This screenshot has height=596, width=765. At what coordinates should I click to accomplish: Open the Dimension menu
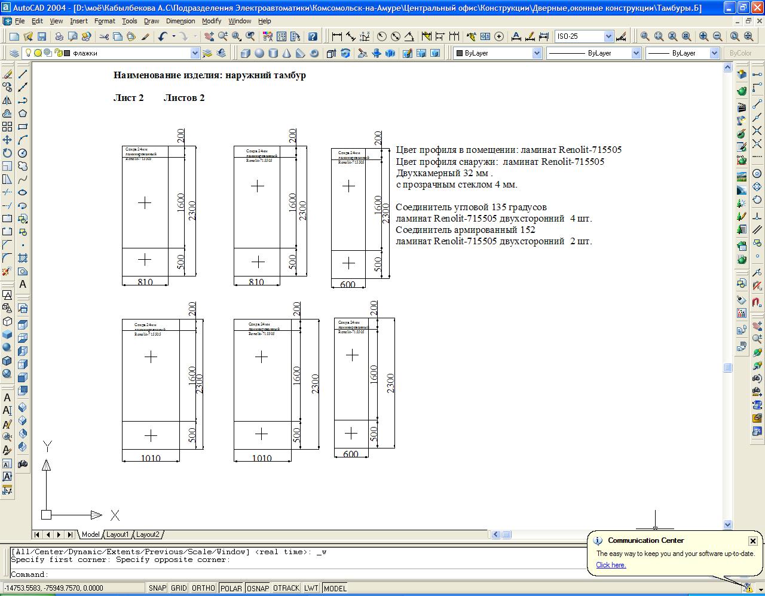180,21
